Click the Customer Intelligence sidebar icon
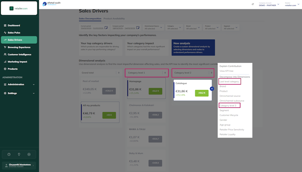Screen dimensions: 302x172 (x=5, y=54)
